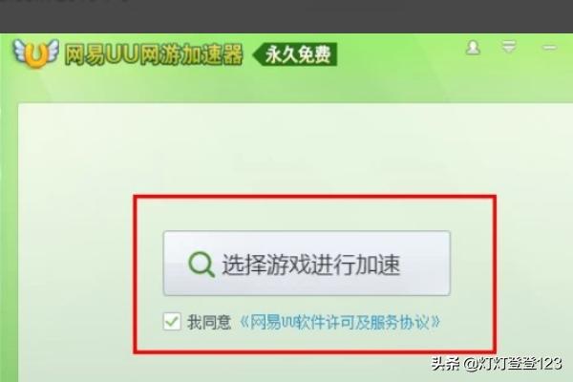This screenshot has width=573, height=382.
Task: Open 网易UU软件许可及服务协议 link
Action: pyautogui.click(x=340, y=323)
